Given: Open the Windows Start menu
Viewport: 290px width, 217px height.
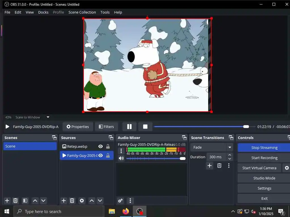Looking at the screenshot, I should 7,211.
